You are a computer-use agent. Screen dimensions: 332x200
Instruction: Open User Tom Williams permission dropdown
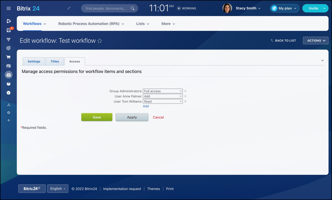coord(163,102)
